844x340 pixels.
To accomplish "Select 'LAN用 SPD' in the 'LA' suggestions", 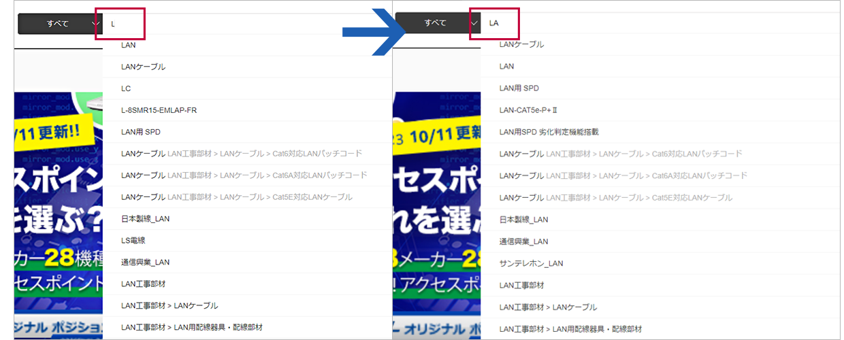I will coord(519,88).
